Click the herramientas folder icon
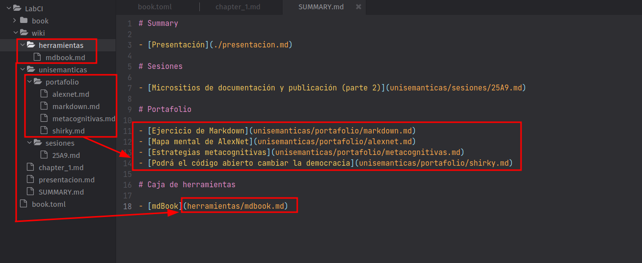The width and height of the screenshot is (642, 263). (x=31, y=45)
